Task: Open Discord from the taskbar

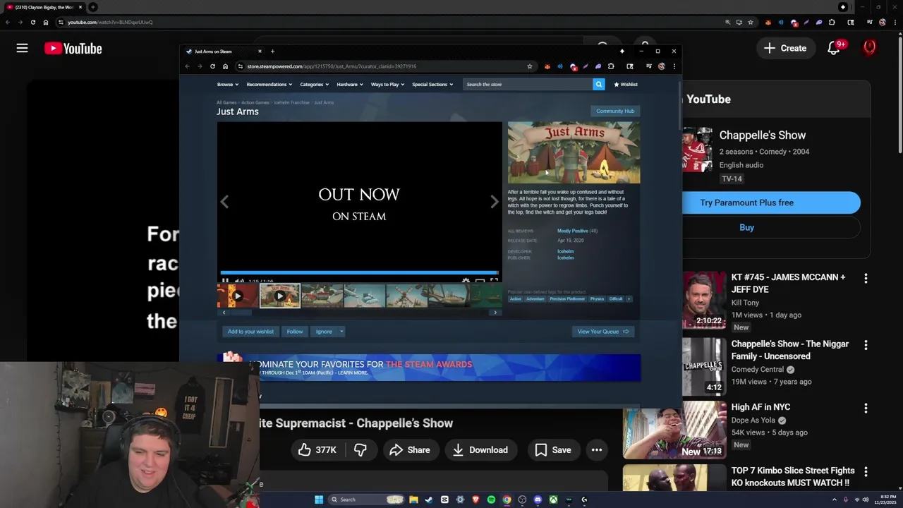Action: click(x=538, y=500)
